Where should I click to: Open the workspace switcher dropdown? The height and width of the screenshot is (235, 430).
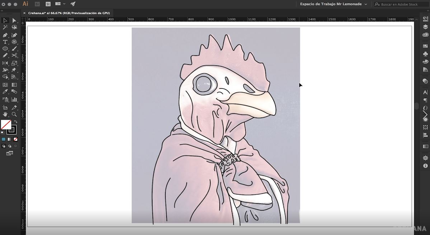(x=333, y=4)
